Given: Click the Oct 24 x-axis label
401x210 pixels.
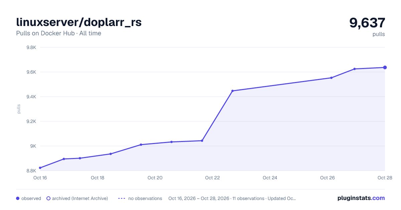Looking at the screenshot, I should point(270,178).
